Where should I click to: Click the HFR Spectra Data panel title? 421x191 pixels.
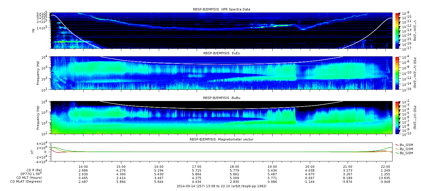[x=221, y=9]
